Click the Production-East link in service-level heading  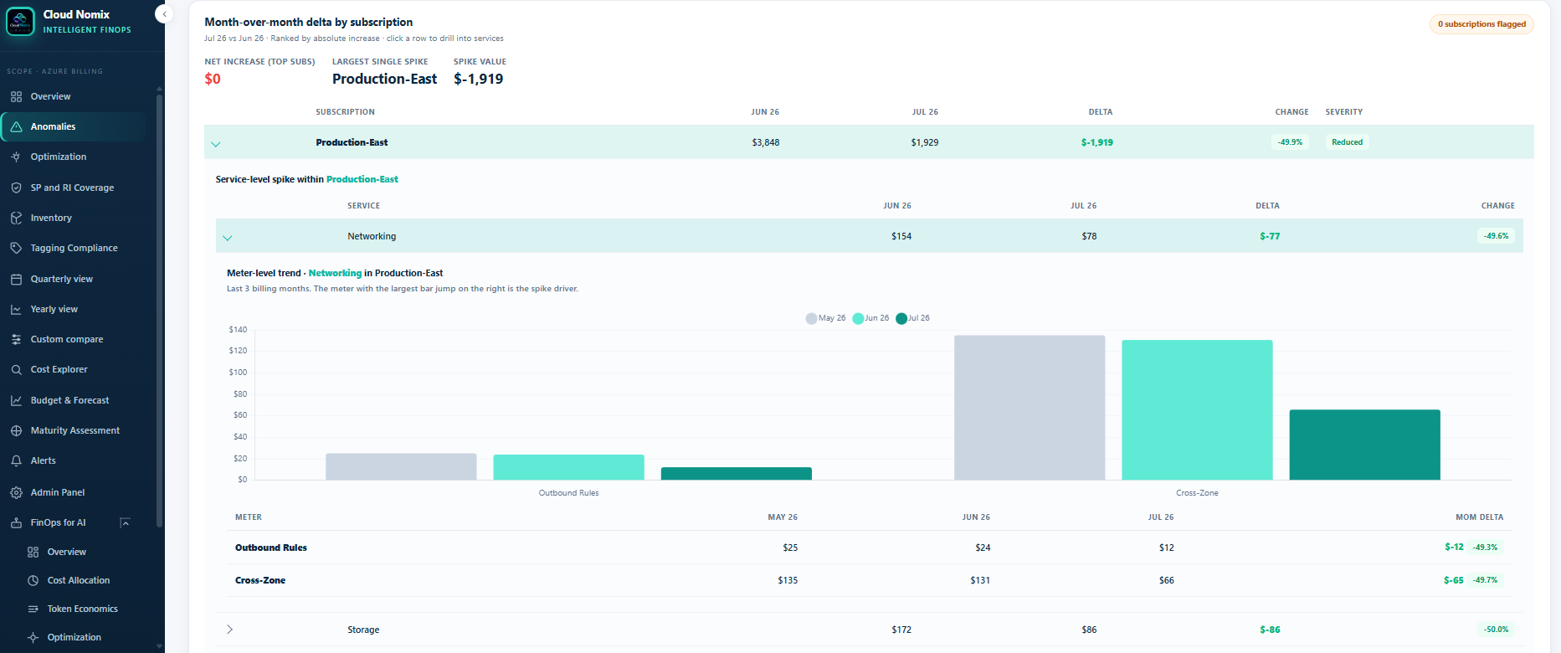tap(362, 179)
